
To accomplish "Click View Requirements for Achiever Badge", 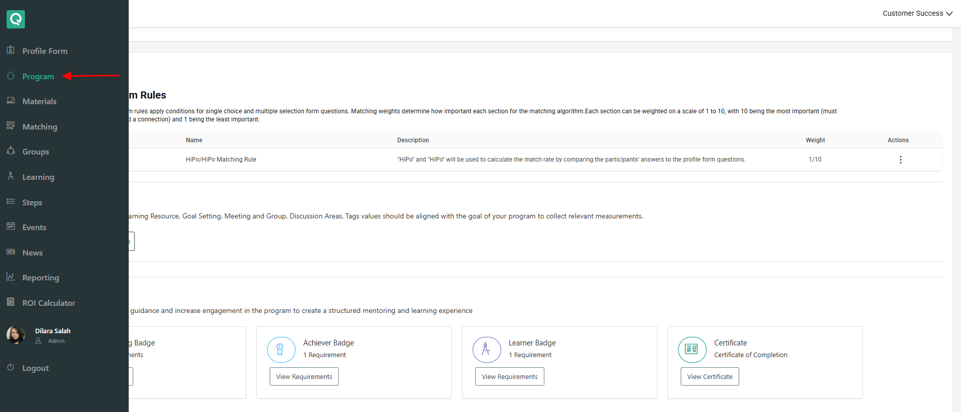I will pyautogui.click(x=304, y=376).
